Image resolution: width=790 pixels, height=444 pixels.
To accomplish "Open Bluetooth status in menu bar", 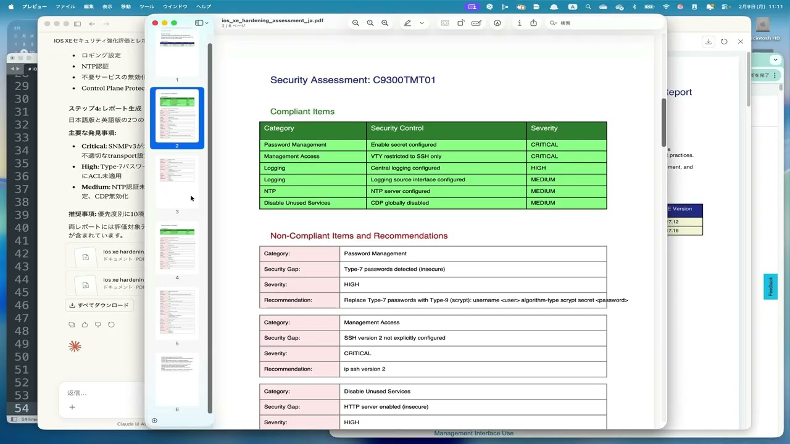I will click(x=634, y=6).
